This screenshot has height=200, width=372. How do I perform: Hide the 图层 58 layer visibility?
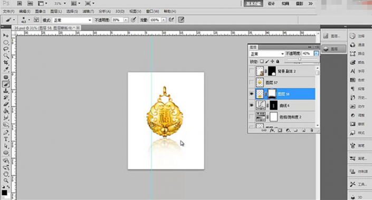252,94
